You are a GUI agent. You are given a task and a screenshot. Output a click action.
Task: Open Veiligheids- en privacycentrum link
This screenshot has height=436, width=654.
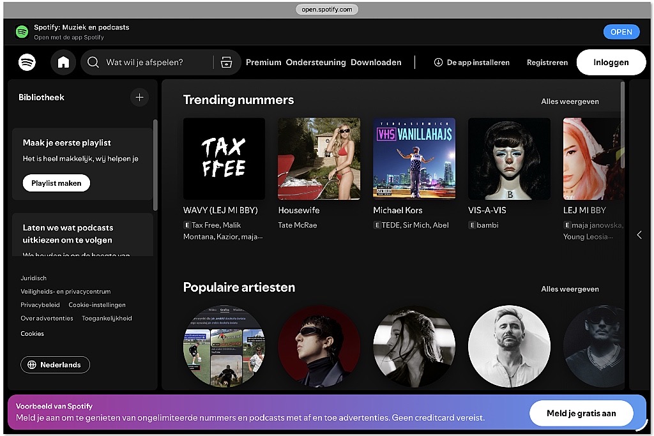[x=66, y=291]
